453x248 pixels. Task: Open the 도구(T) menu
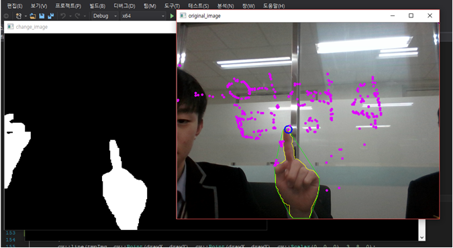(172, 6)
